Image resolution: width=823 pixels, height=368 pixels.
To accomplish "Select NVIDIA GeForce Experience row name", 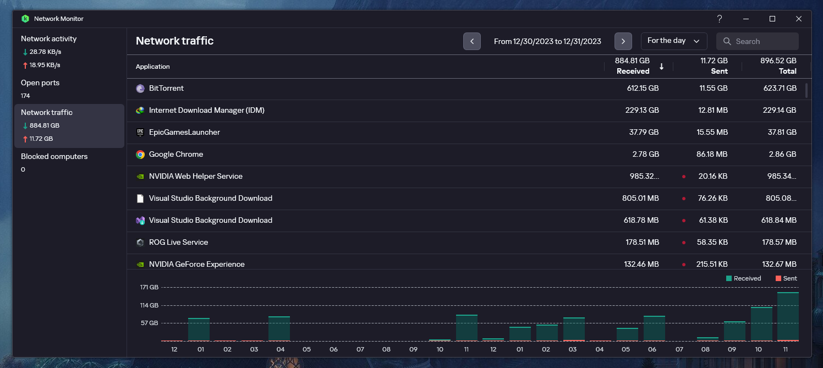I will (197, 264).
